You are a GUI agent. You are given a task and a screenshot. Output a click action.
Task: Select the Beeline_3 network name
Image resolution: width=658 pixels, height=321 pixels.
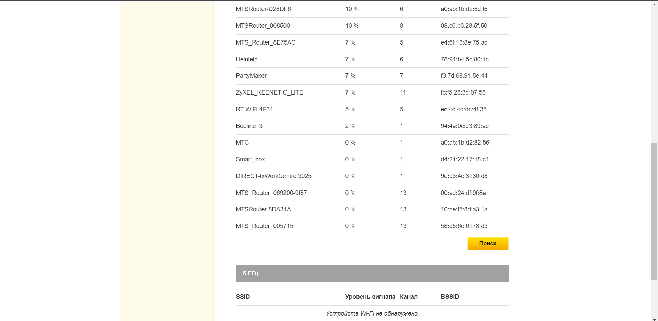tap(249, 126)
